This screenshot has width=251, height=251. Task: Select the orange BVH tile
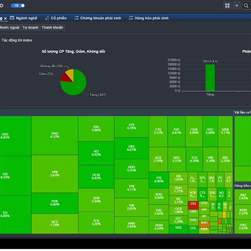pyautogui.click(x=204, y=224)
